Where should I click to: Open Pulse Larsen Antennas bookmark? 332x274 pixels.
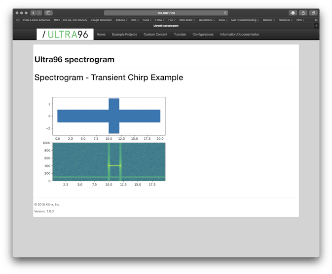[x=37, y=20]
